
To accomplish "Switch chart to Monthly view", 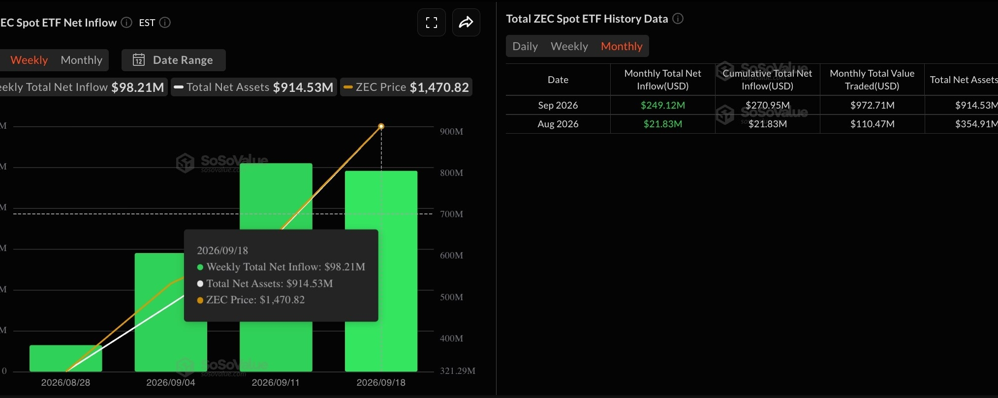I will click(x=82, y=60).
